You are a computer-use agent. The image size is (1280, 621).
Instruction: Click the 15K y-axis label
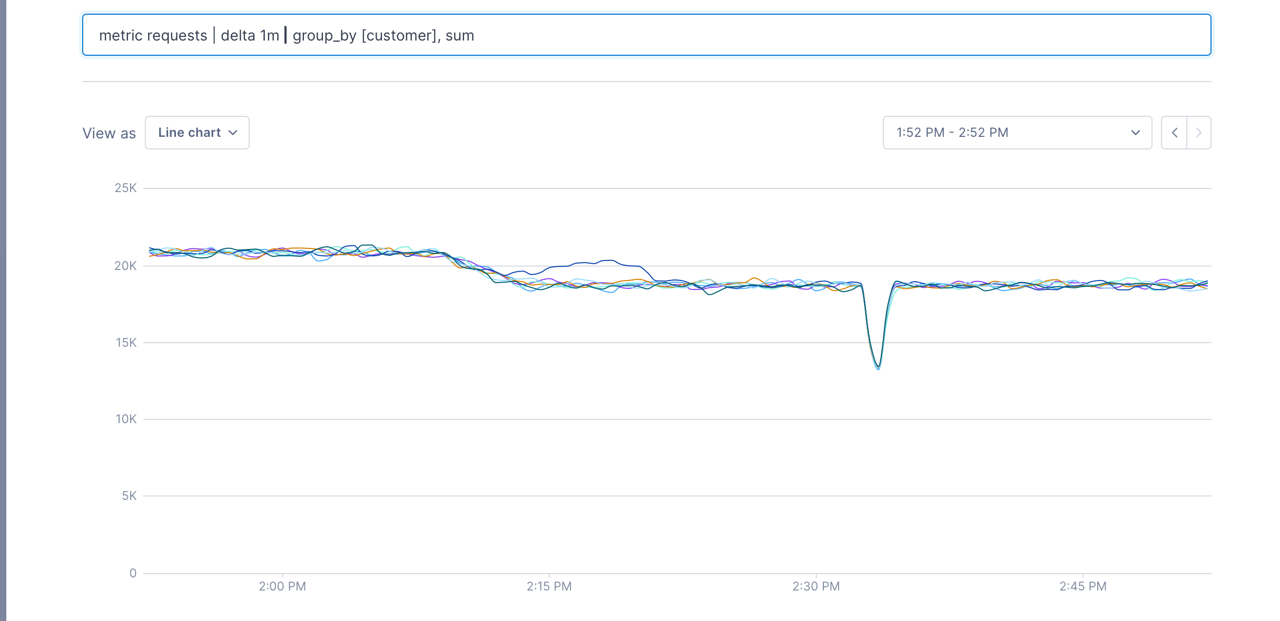click(126, 343)
